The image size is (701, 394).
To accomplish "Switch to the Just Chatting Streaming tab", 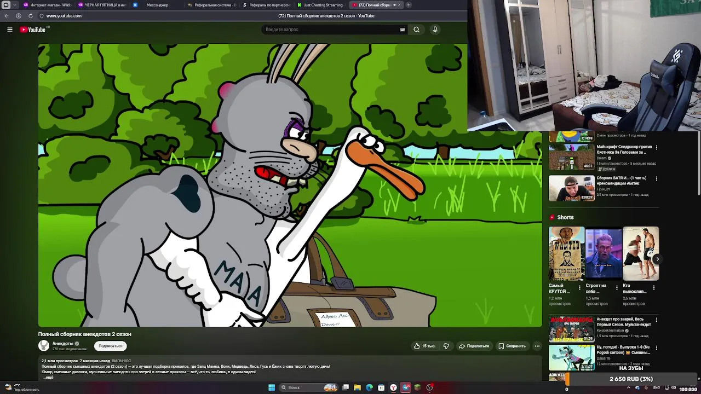I will (321, 5).
